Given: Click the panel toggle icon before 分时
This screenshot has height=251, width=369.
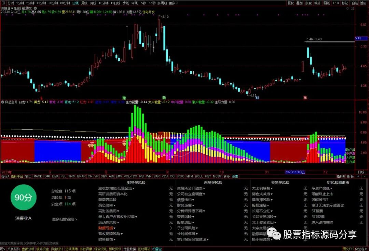Looking at the screenshot, I should [x=3, y=3].
